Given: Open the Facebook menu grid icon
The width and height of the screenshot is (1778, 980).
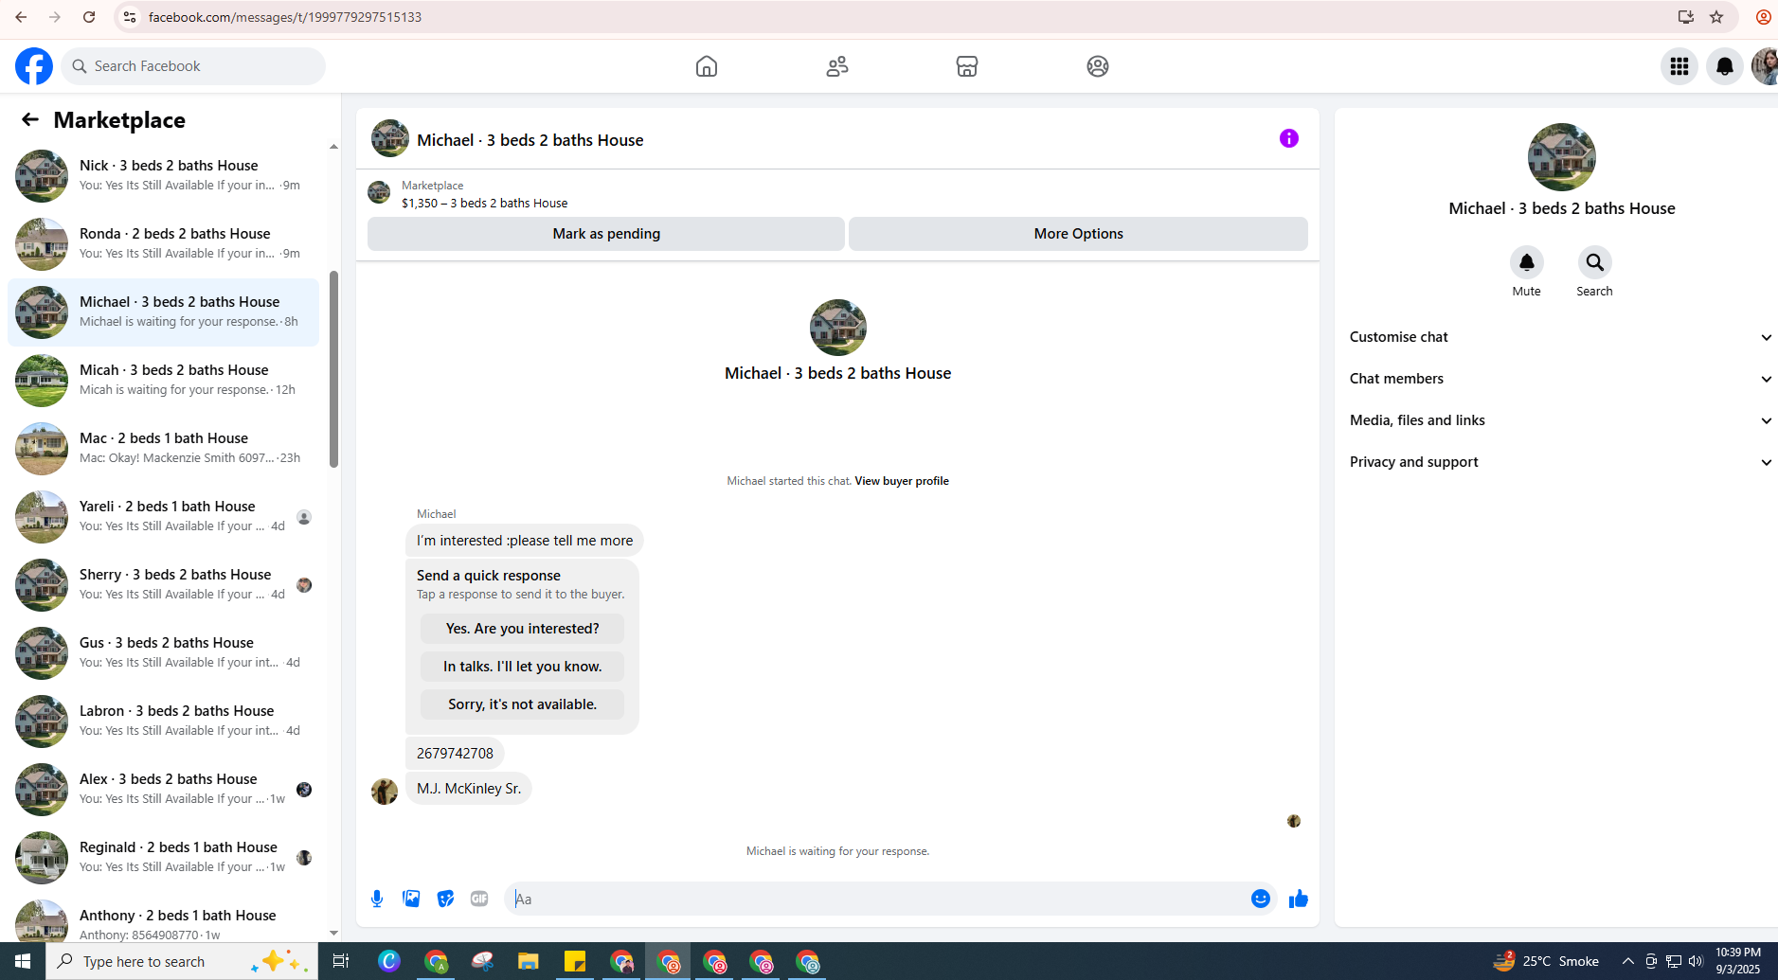Looking at the screenshot, I should coord(1679,66).
